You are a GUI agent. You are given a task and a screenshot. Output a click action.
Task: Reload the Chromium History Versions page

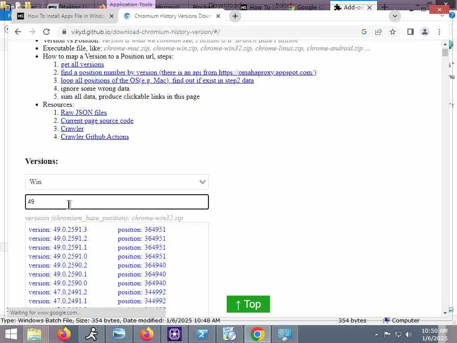[46, 32]
